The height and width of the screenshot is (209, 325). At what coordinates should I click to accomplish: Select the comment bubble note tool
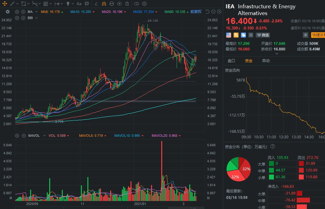pos(87,4)
